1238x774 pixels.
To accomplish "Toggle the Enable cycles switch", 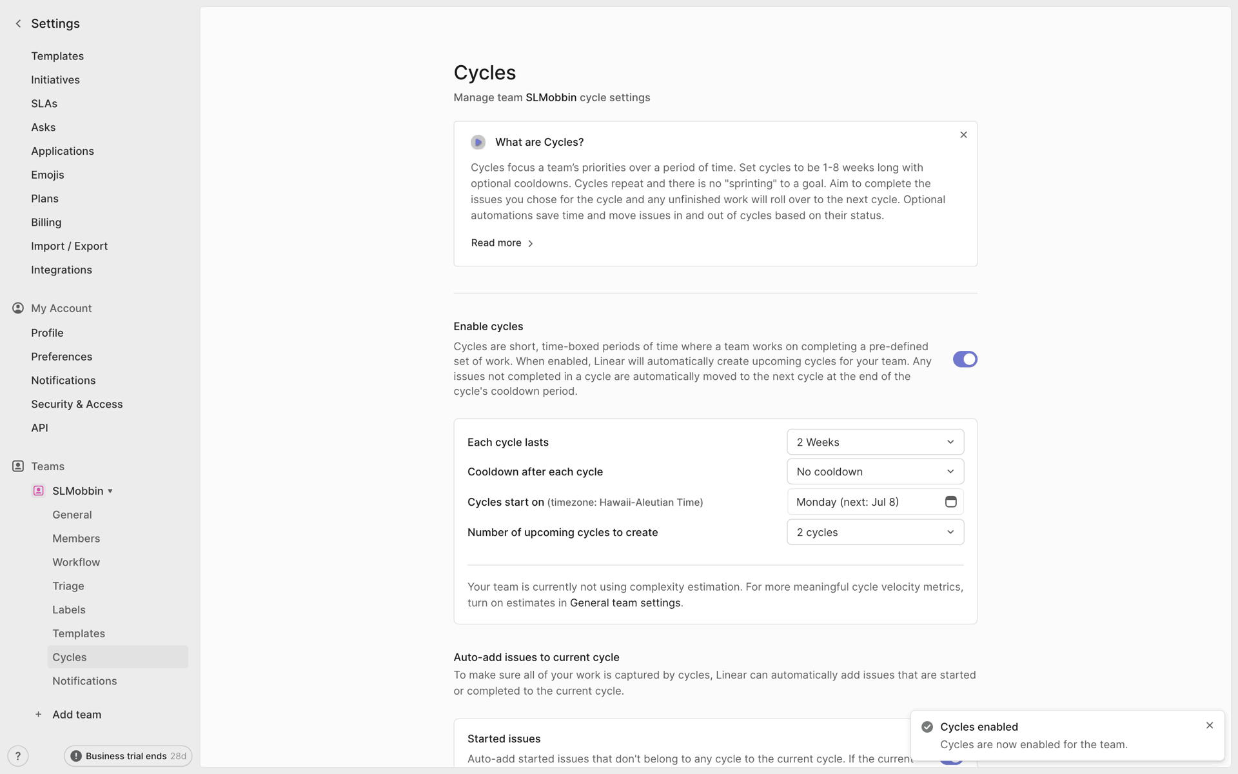I will point(965,359).
